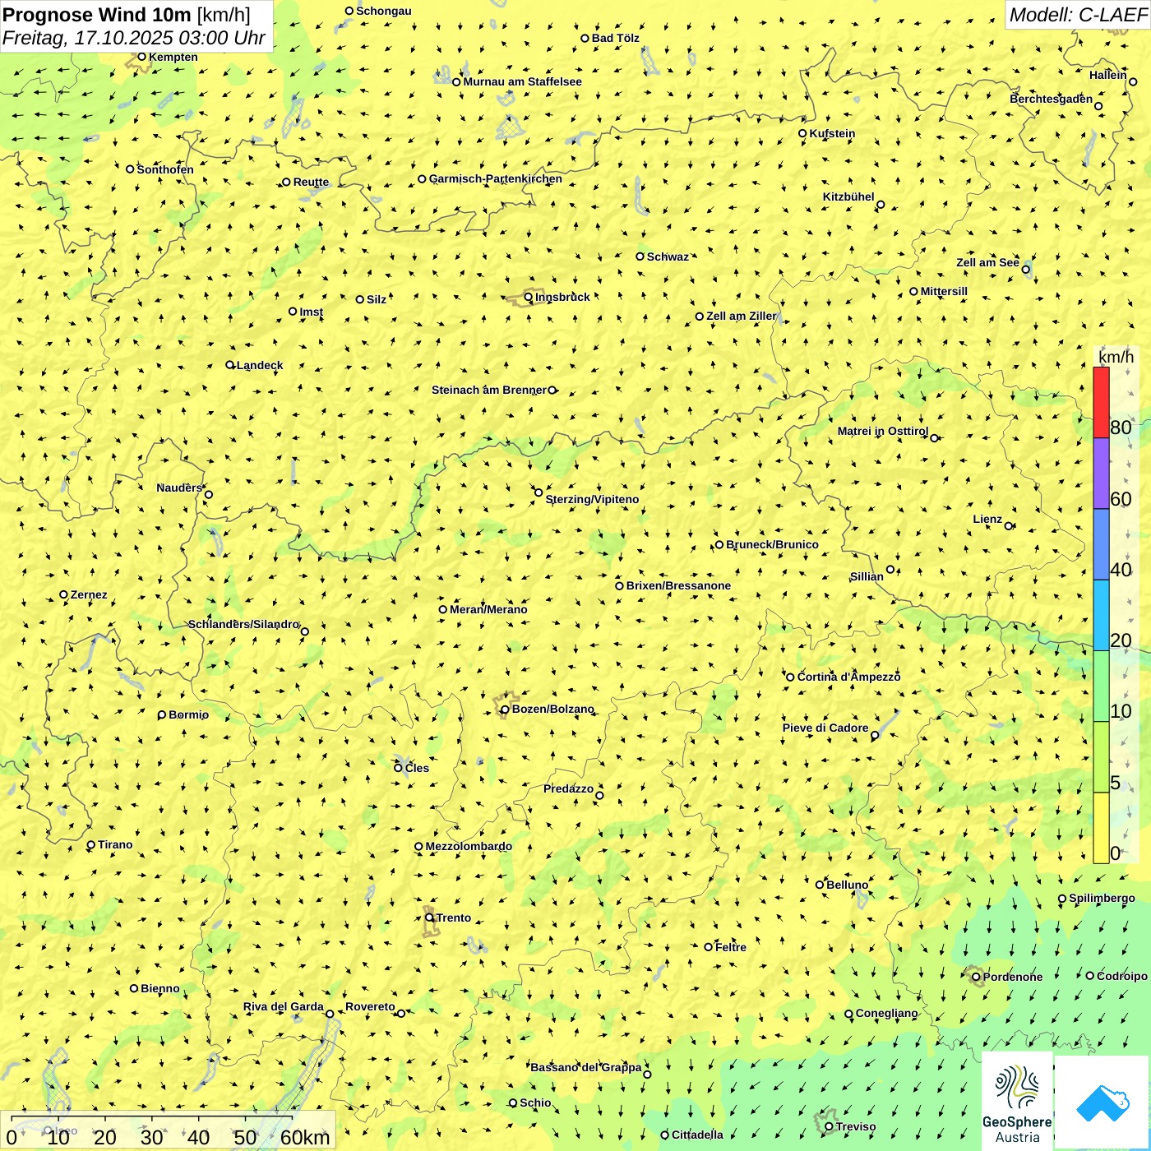Click the Treviso location marker
Image resolution: width=1151 pixels, height=1151 pixels.
pos(829,1126)
